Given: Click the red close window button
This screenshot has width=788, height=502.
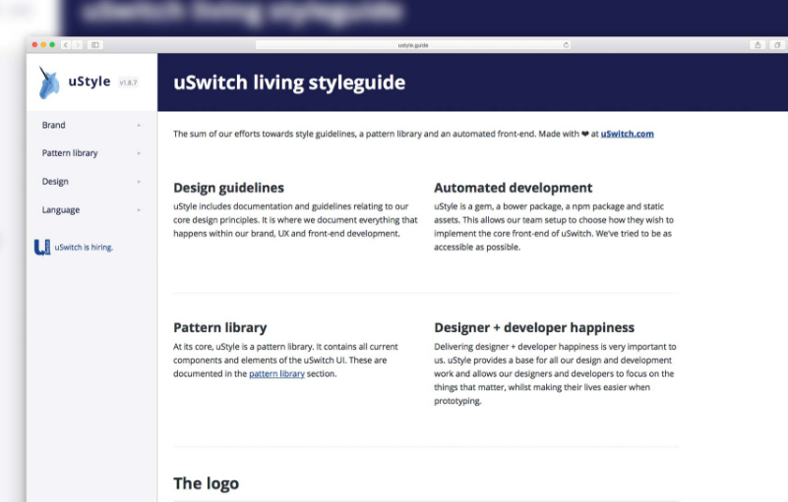Looking at the screenshot, I should (34, 44).
